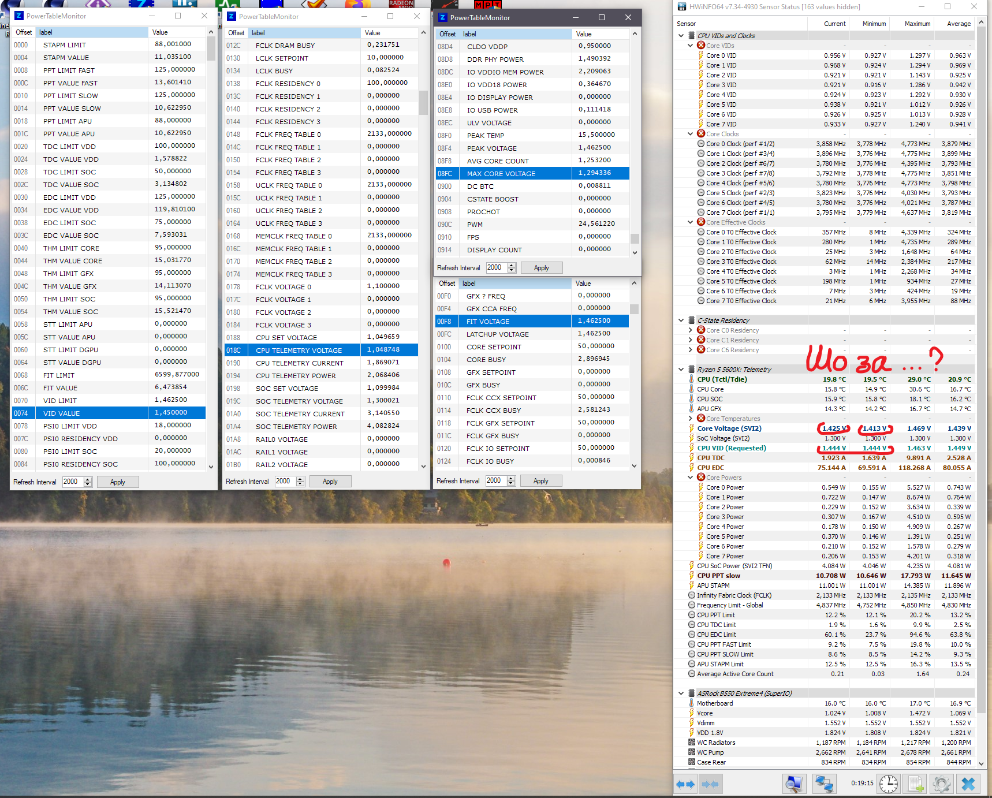Click fan icon beside Case Rear
The width and height of the screenshot is (992, 798).
pyautogui.click(x=691, y=762)
